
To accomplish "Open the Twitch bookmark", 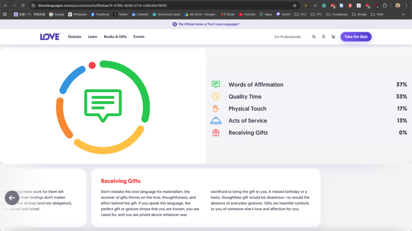I will [x=283, y=14].
